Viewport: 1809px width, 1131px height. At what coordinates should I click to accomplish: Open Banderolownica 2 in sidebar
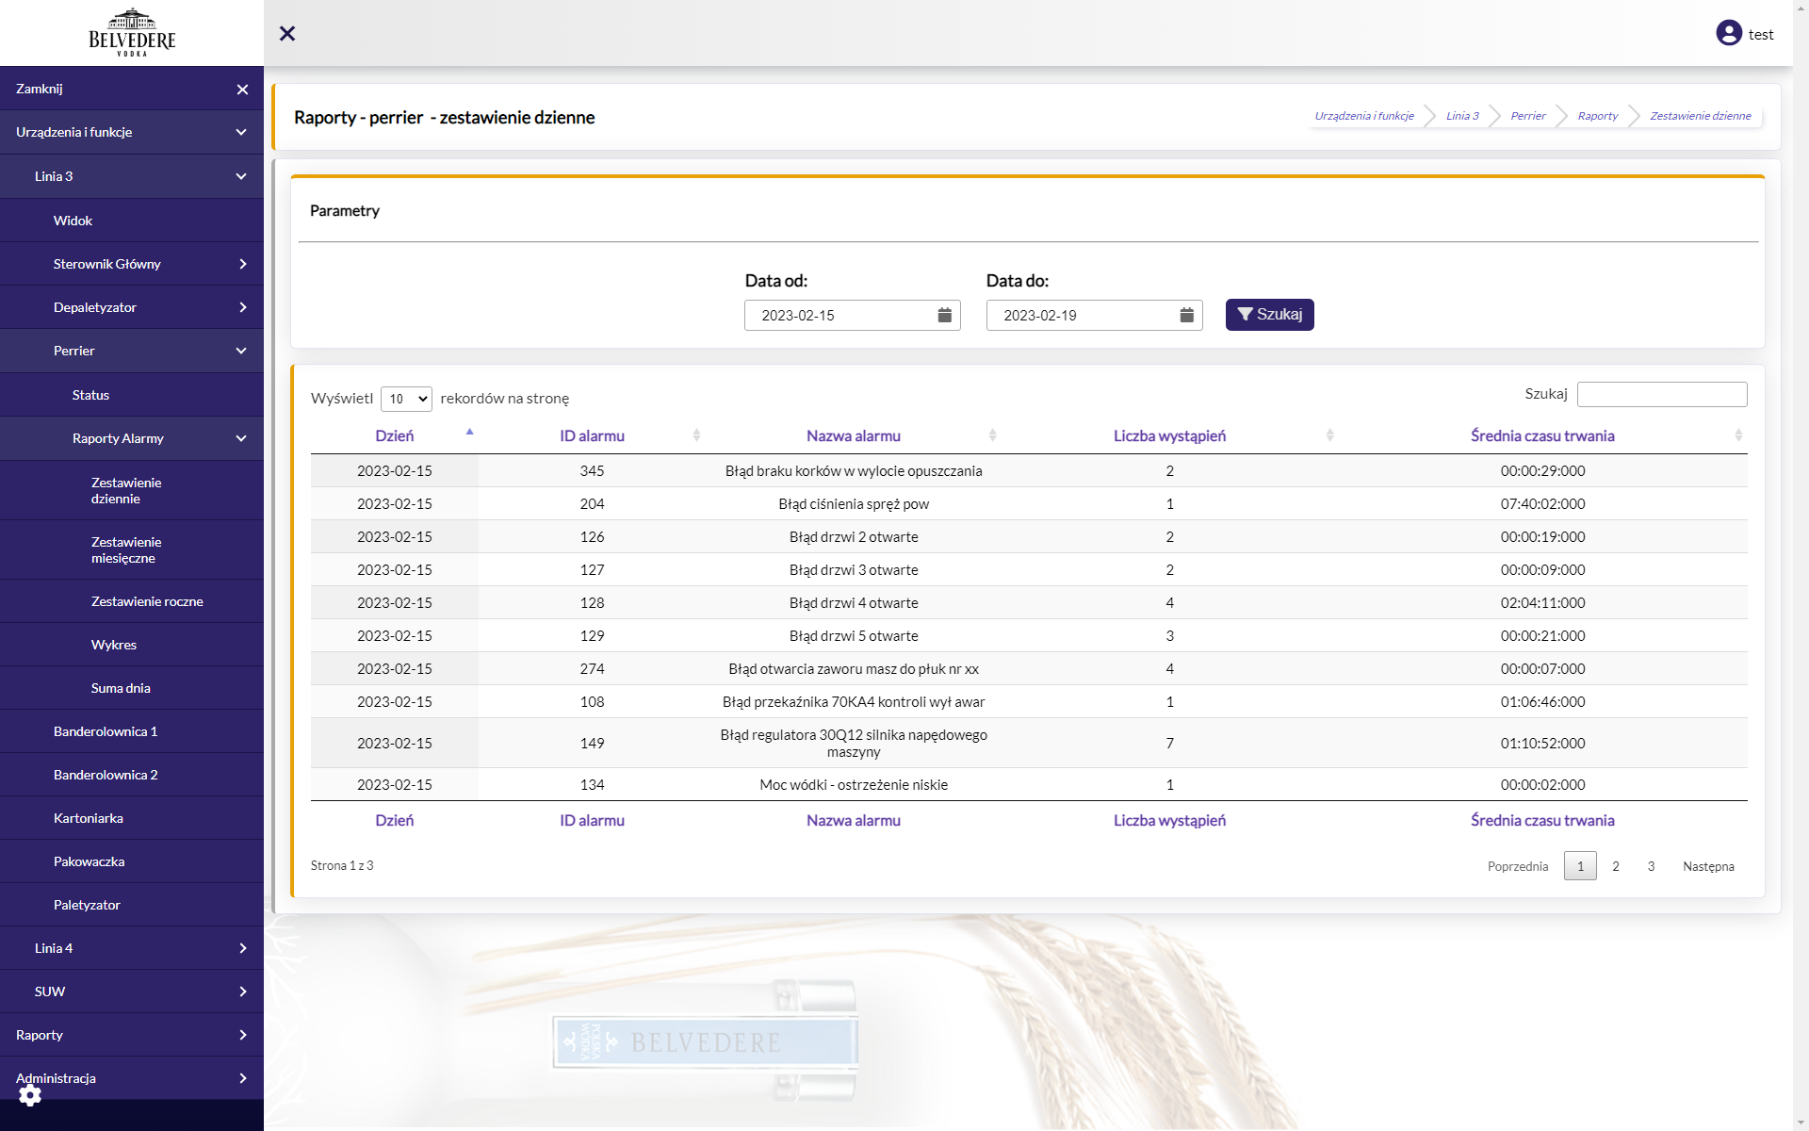tap(132, 775)
